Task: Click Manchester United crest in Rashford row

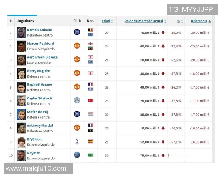Action: pyautogui.click(x=77, y=46)
